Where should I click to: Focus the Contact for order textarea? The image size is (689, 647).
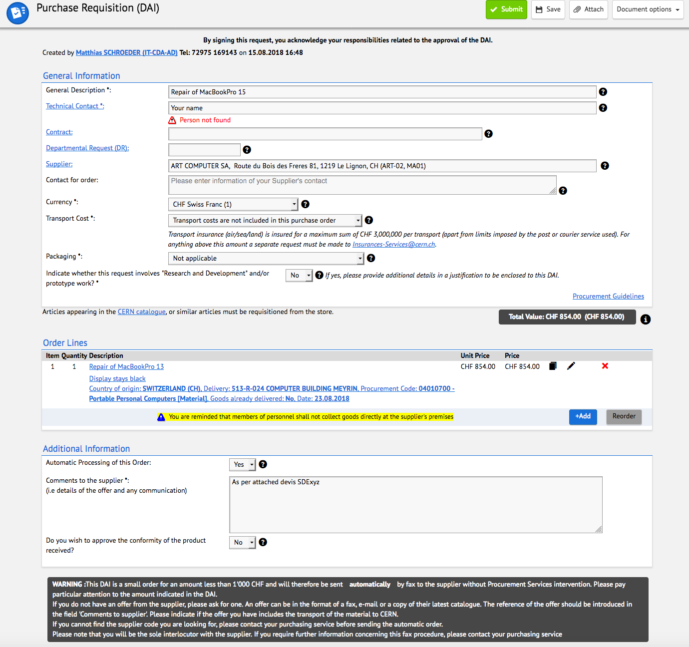[362, 185]
